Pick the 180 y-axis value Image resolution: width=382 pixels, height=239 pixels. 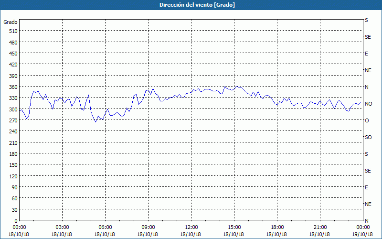13,154
